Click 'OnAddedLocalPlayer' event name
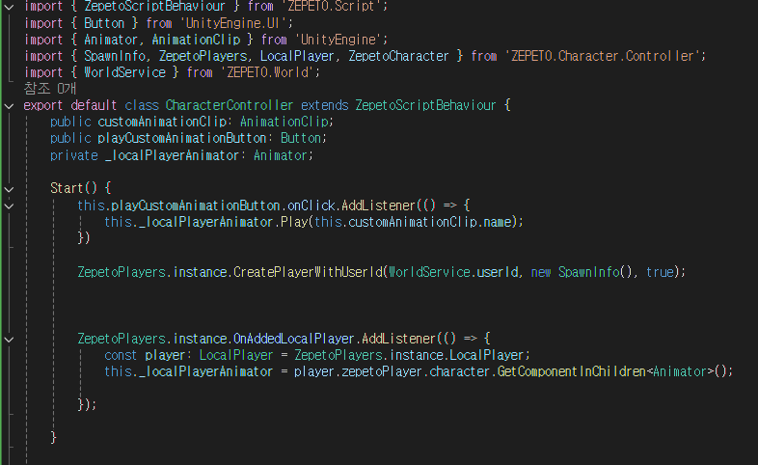Viewport: 758px width, 465px height. (x=294, y=339)
